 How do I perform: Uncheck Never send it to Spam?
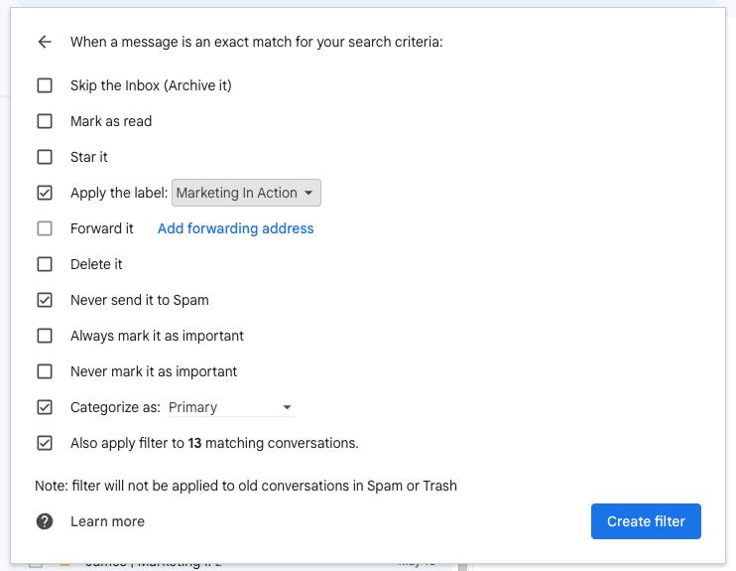[x=45, y=300]
